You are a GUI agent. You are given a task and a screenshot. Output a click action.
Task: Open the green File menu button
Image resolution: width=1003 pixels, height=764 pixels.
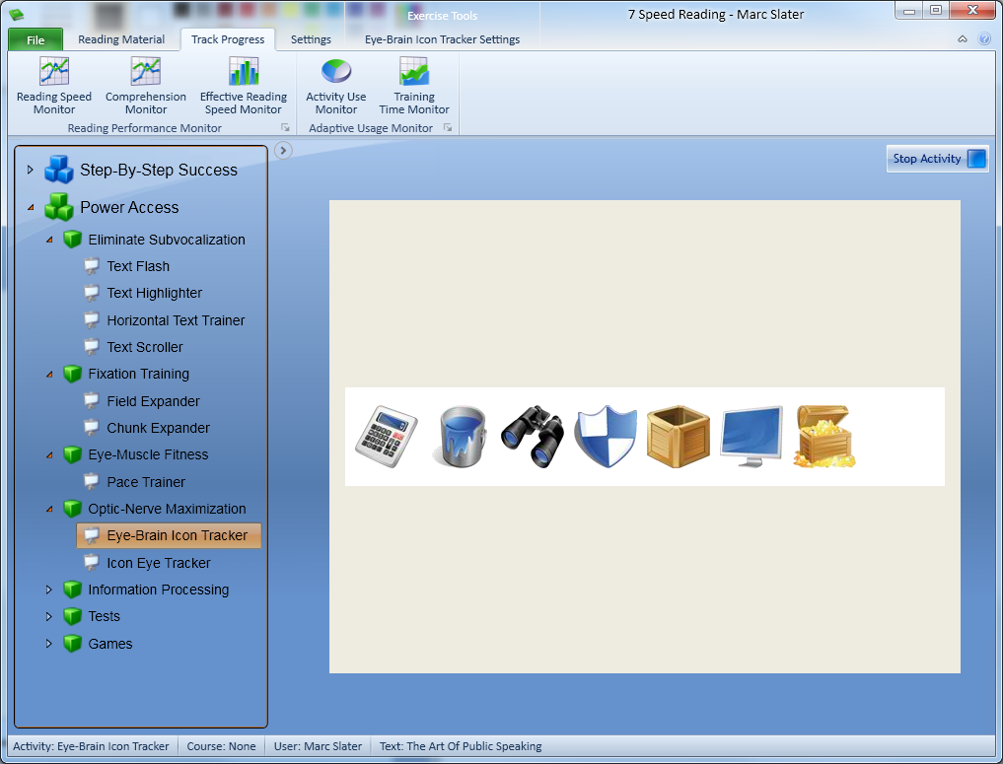(36, 40)
